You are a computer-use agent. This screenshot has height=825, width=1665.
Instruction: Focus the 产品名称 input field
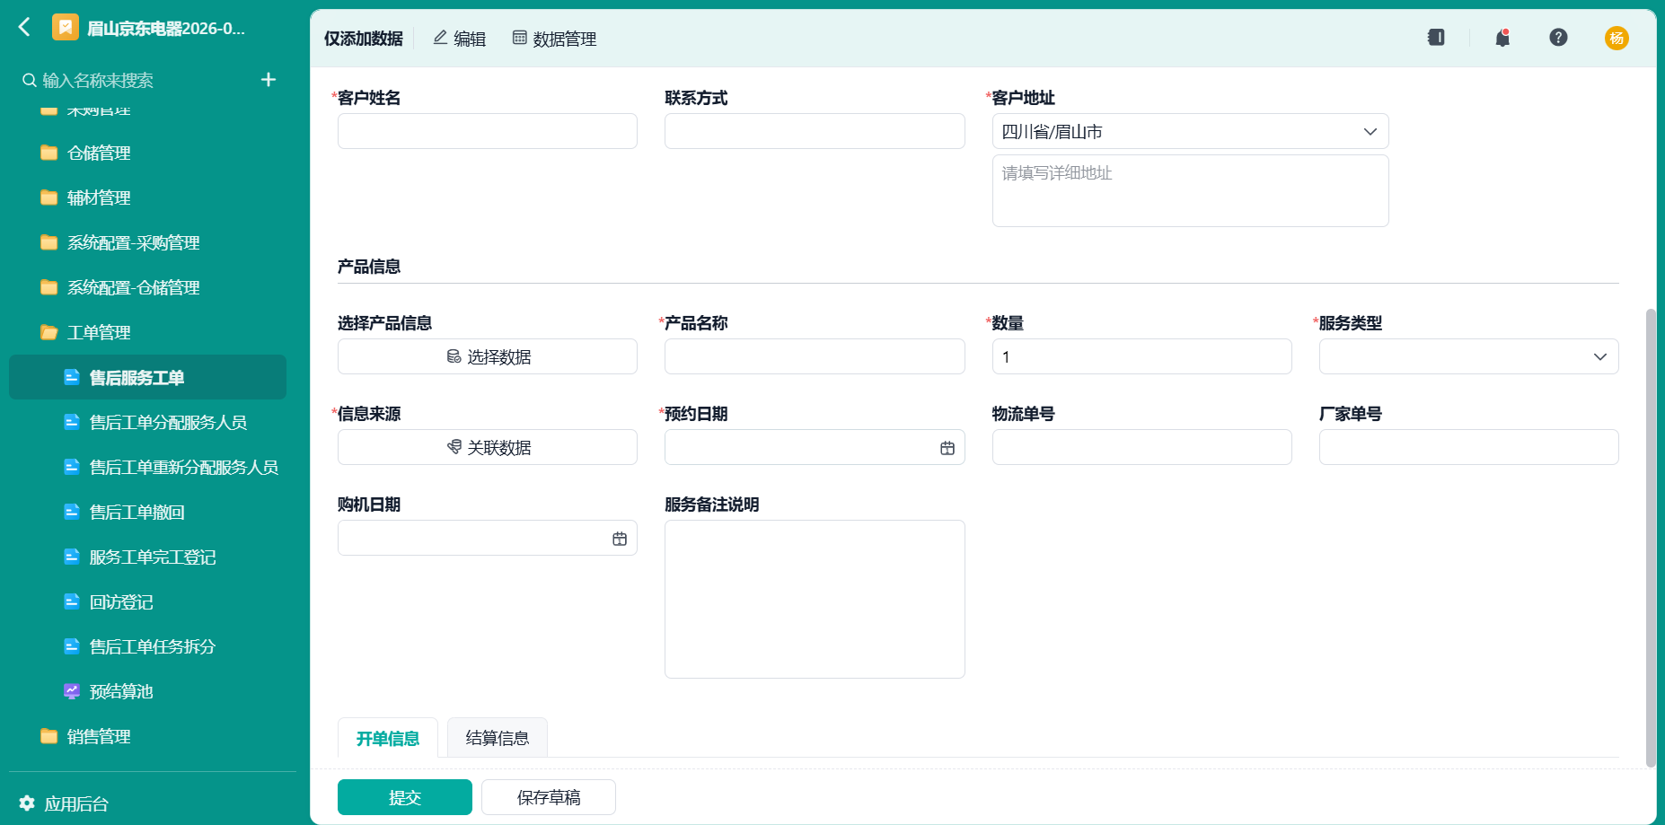[815, 356]
